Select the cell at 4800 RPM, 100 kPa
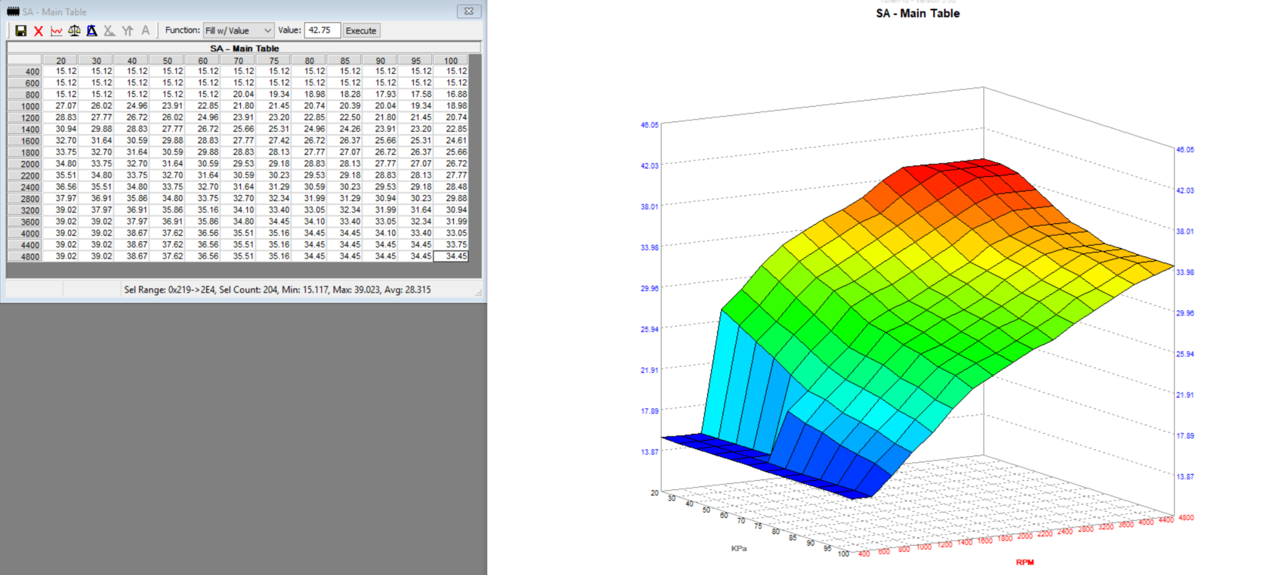Image resolution: width=1273 pixels, height=575 pixels. pos(451,256)
